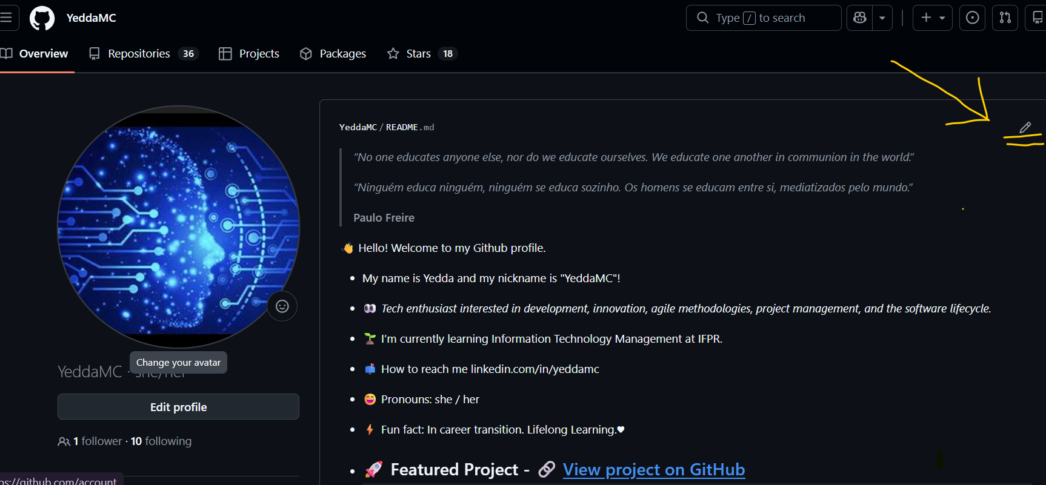Set status via the smiley icon on avatar

click(282, 306)
